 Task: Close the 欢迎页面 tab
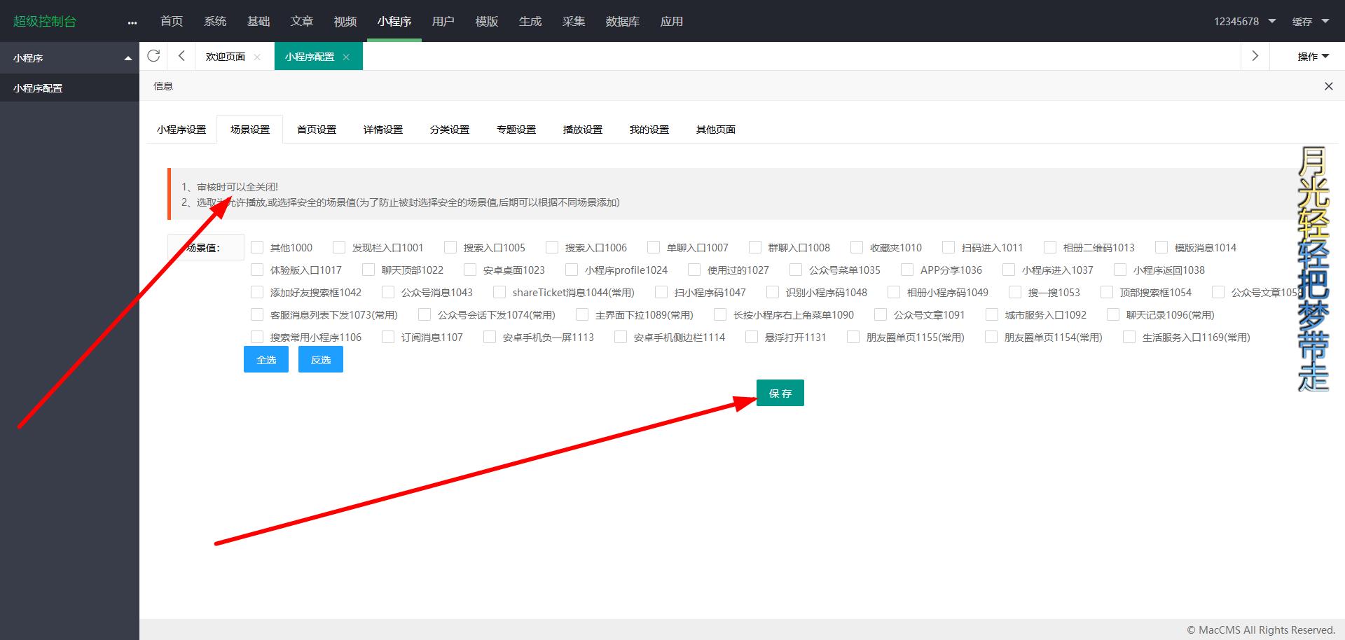click(257, 57)
